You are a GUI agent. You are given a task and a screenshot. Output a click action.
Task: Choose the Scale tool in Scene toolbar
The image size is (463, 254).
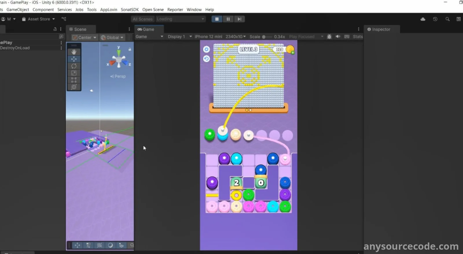pyautogui.click(x=74, y=73)
